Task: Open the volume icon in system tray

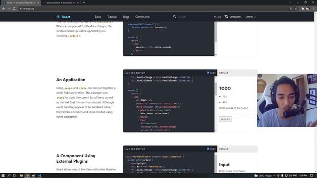Action: (x=290, y=176)
